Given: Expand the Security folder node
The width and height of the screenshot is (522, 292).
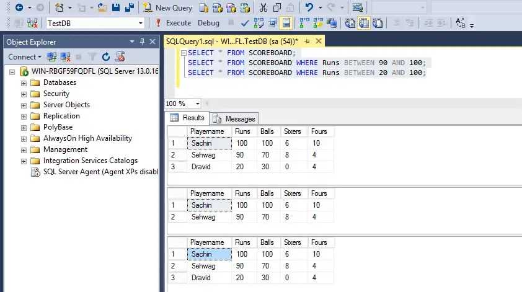Looking at the screenshot, I should click(24, 94).
